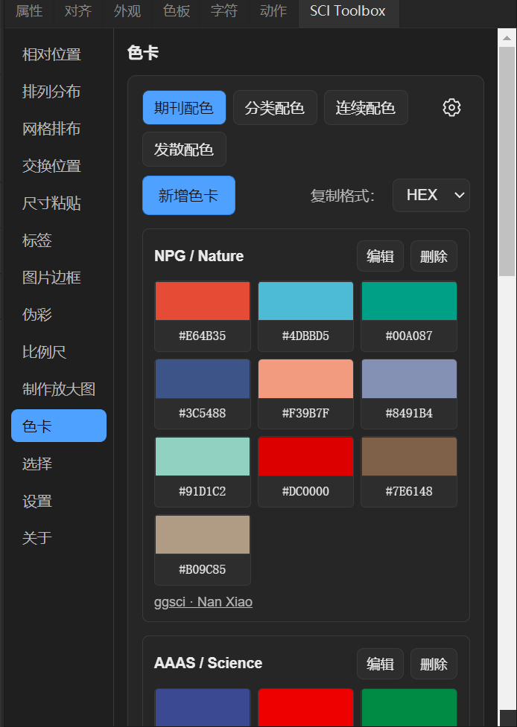Pick the teal #00A087 swatch
Viewport: 517px width, 727px height.
tap(409, 301)
